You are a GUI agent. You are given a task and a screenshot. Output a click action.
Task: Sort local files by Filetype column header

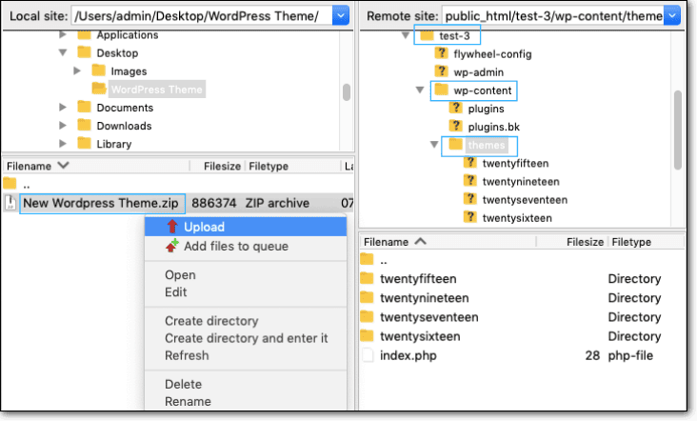tap(293, 166)
